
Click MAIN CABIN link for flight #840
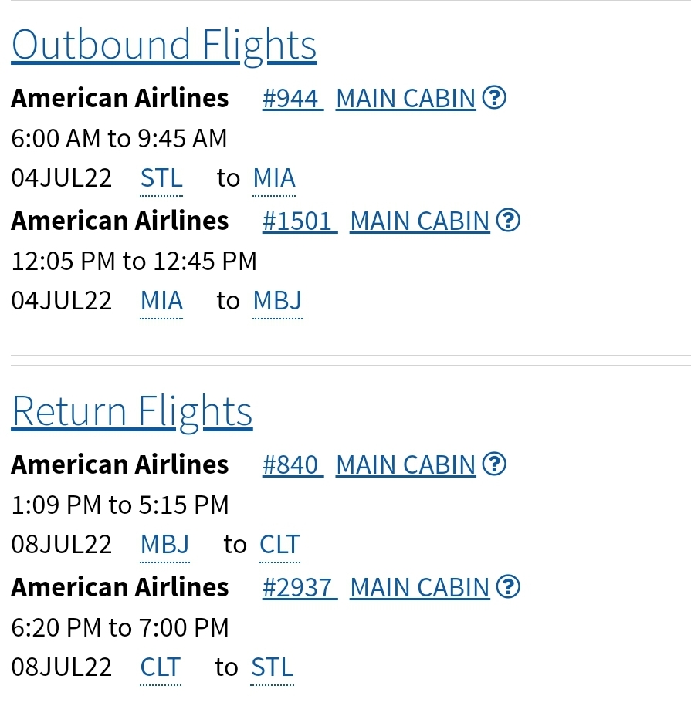[406, 465]
